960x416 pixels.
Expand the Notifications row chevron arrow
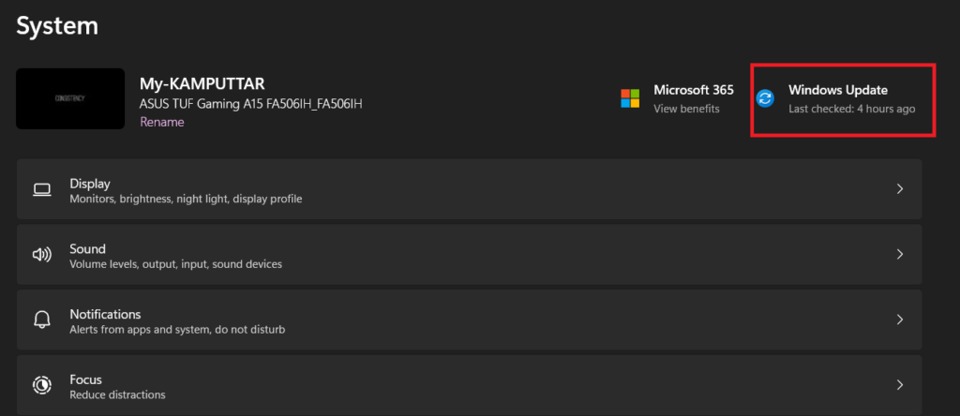point(899,319)
